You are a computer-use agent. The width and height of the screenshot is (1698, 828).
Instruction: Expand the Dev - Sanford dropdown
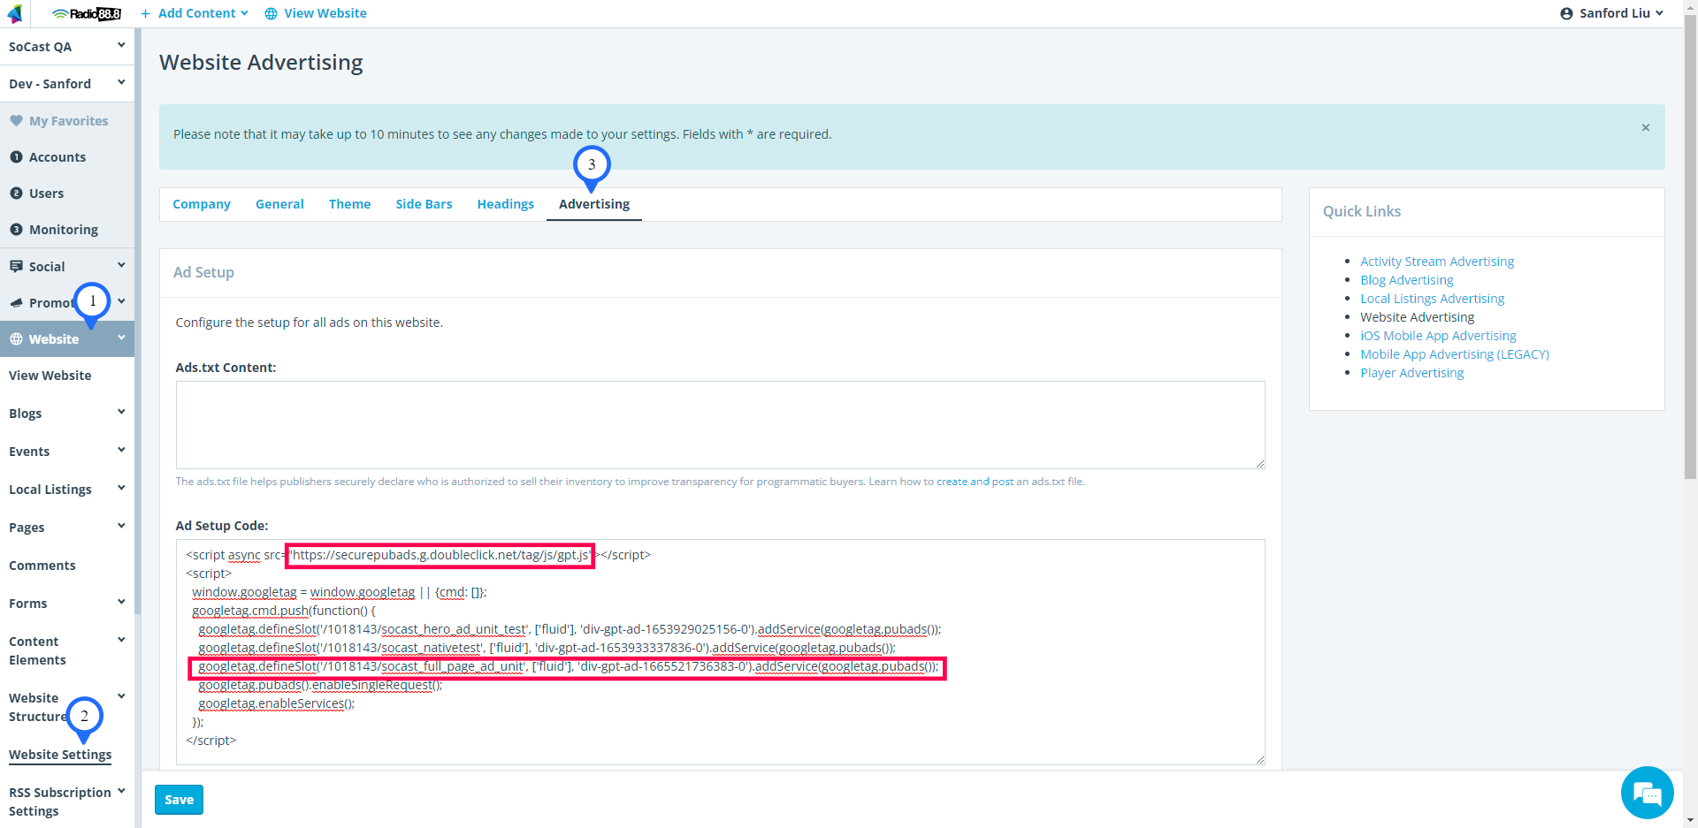pyautogui.click(x=121, y=82)
